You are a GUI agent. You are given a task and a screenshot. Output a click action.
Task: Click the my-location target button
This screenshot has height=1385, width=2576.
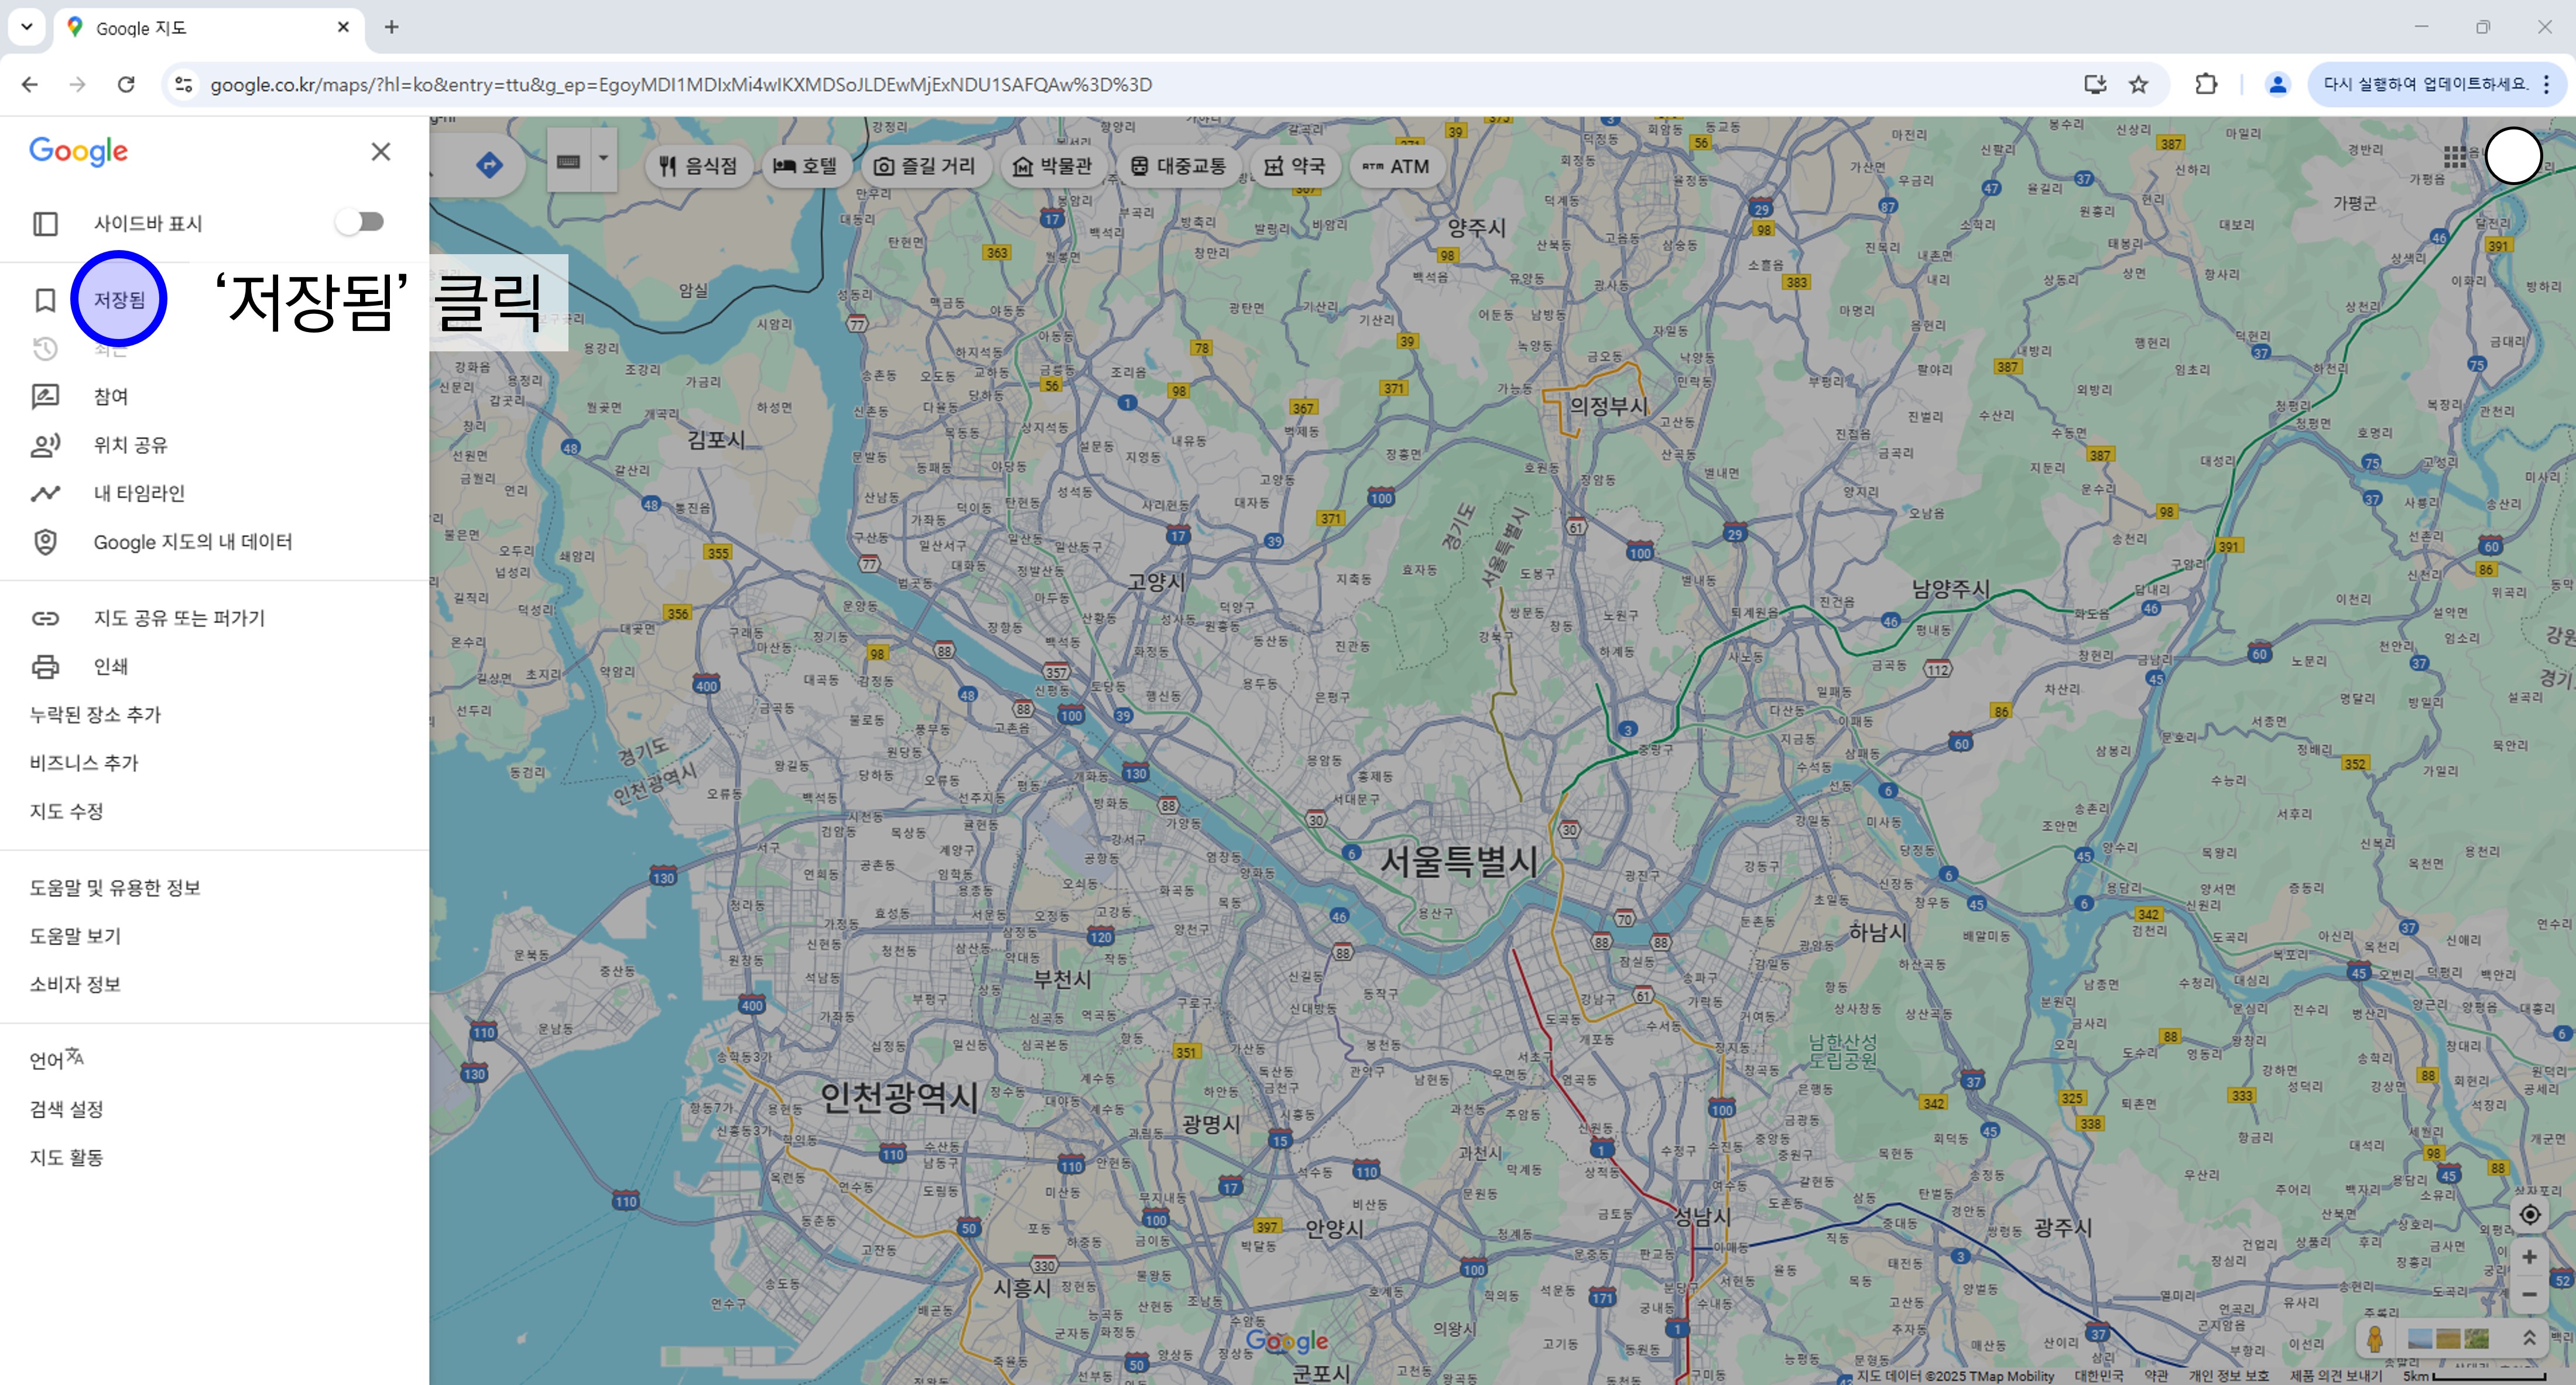2530,1215
